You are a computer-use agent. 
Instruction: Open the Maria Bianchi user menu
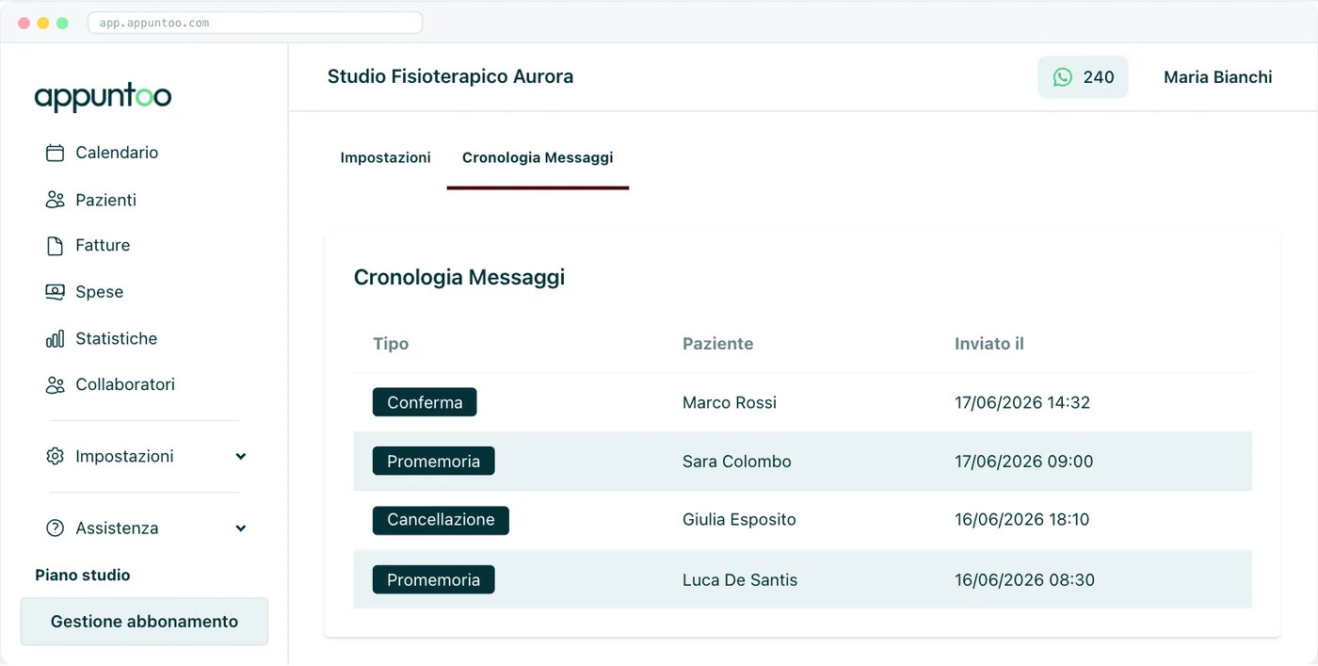click(1217, 77)
